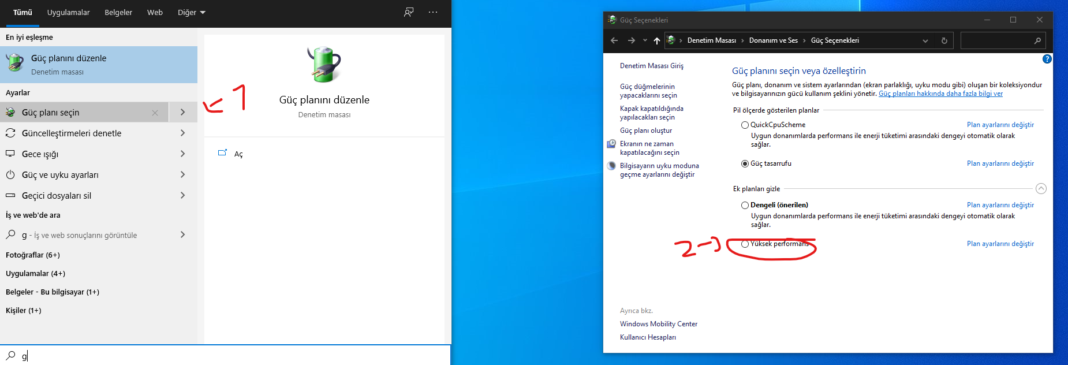
Task: Select the Dengeli (önerilen) power plan
Action: (x=745, y=205)
